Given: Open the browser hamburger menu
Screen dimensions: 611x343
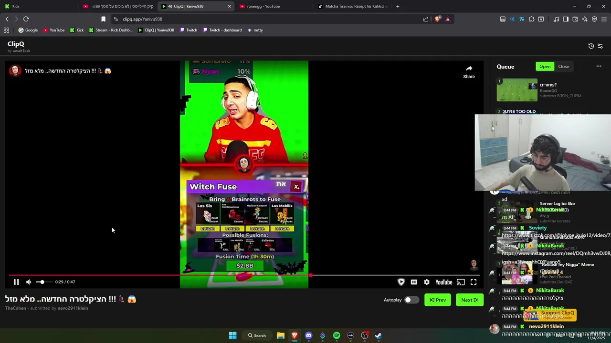Looking at the screenshot, I should 604,19.
